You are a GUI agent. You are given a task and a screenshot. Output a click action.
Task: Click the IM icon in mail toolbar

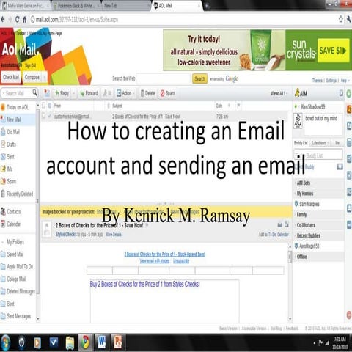(107, 93)
